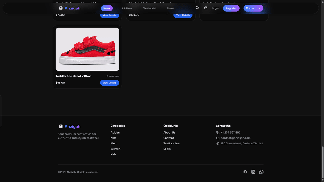Screen dimensions: 324x182
Task: Open the Testimonial nav item
Action: [150, 8]
